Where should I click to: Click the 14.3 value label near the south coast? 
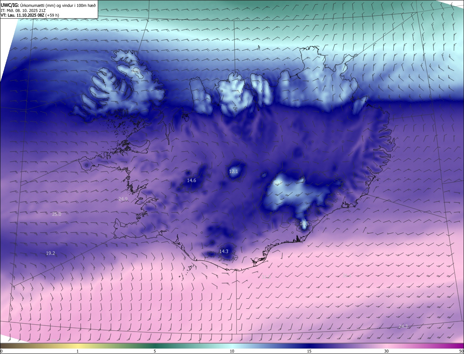[224, 251]
